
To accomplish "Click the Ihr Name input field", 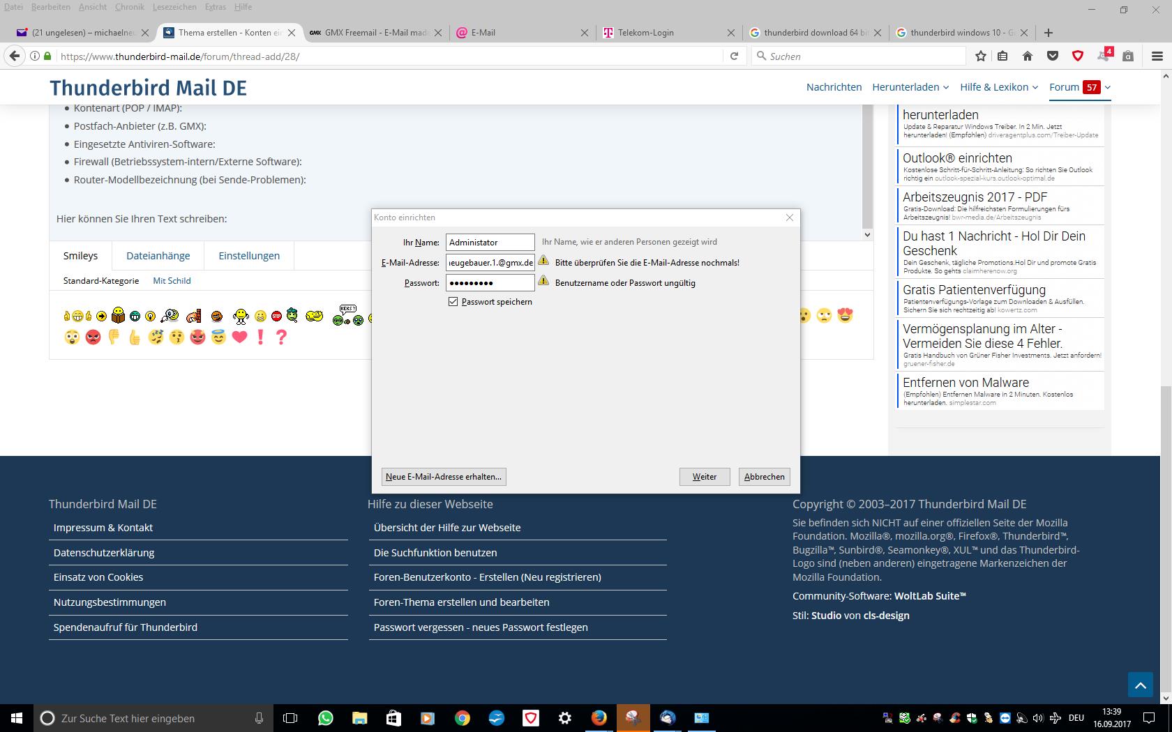I will point(490,243).
